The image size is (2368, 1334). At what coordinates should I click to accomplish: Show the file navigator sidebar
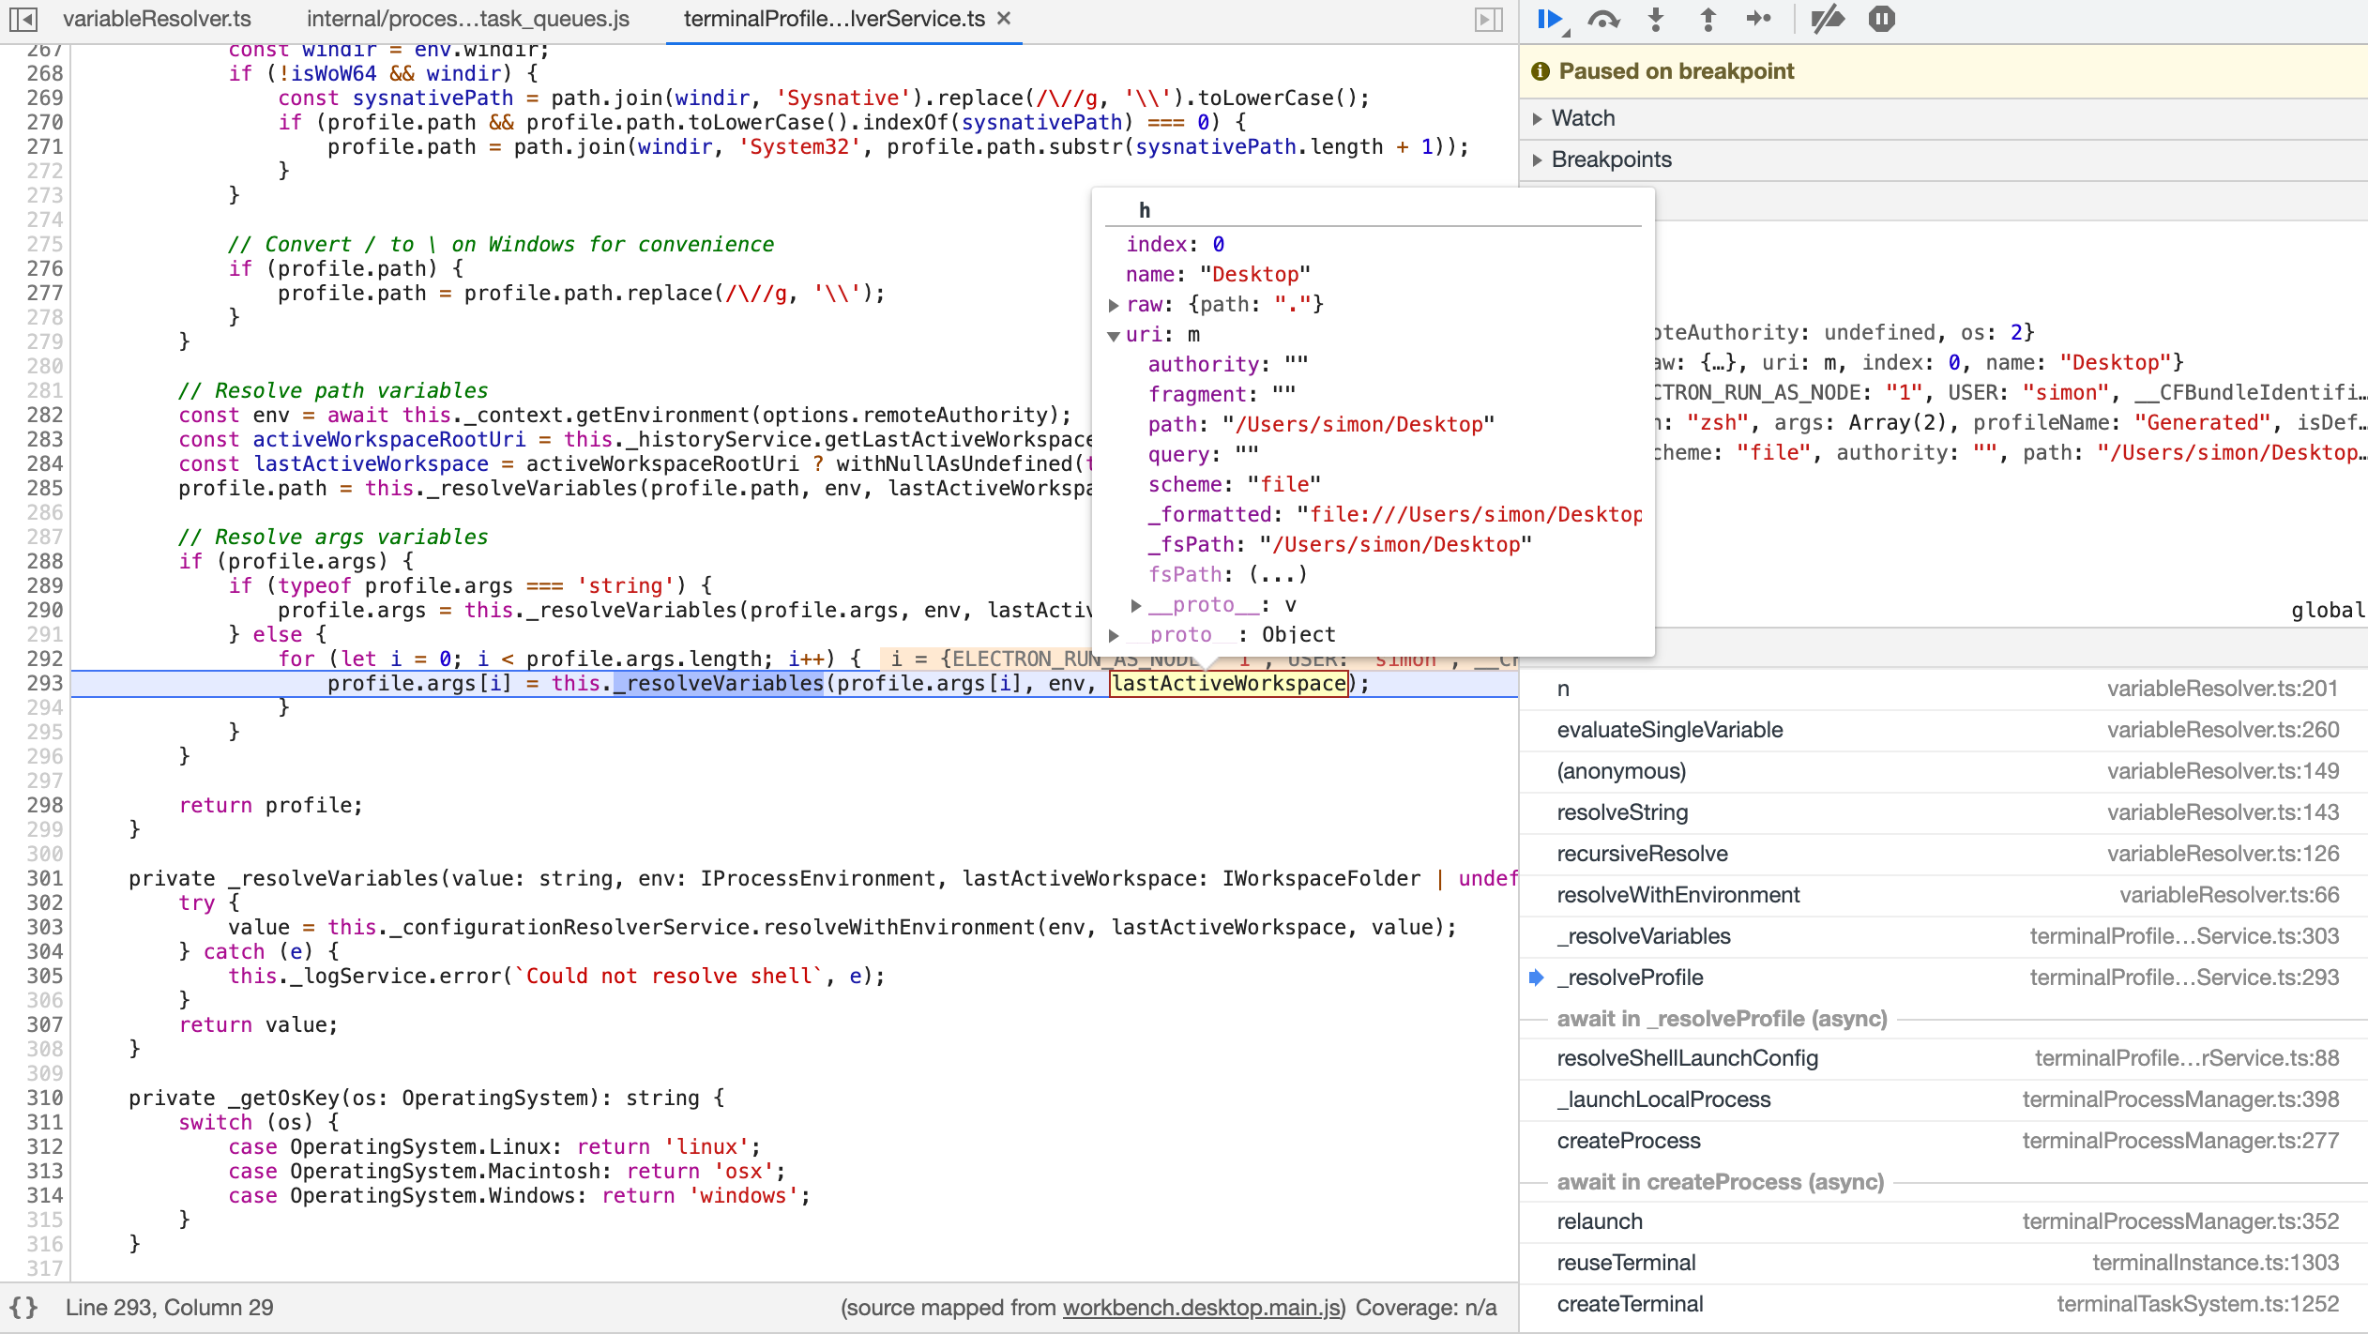pos(23,19)
